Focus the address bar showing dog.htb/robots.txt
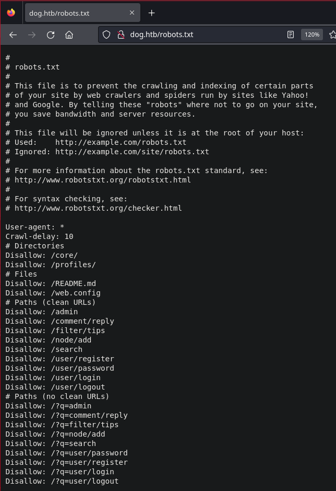 click(x=200, y=35)
